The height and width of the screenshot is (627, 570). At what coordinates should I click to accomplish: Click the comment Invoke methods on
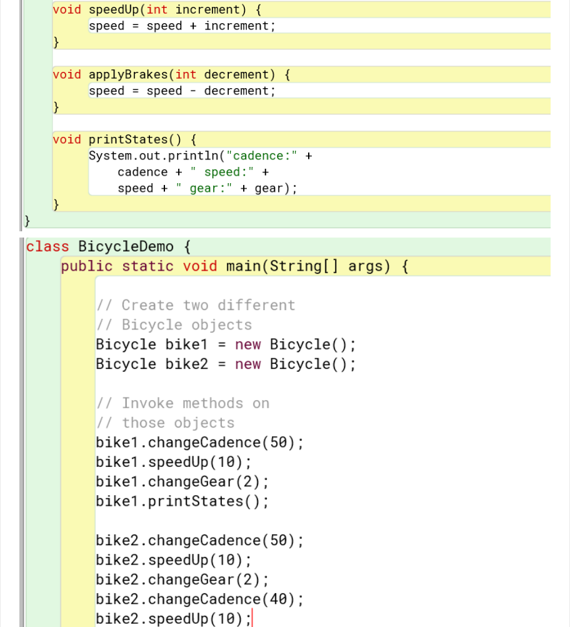click(x=182, y=403)
